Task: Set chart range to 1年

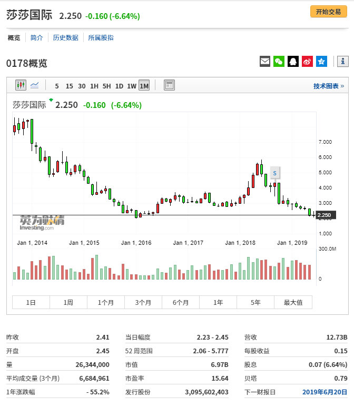Action: [x=218, y=302]
